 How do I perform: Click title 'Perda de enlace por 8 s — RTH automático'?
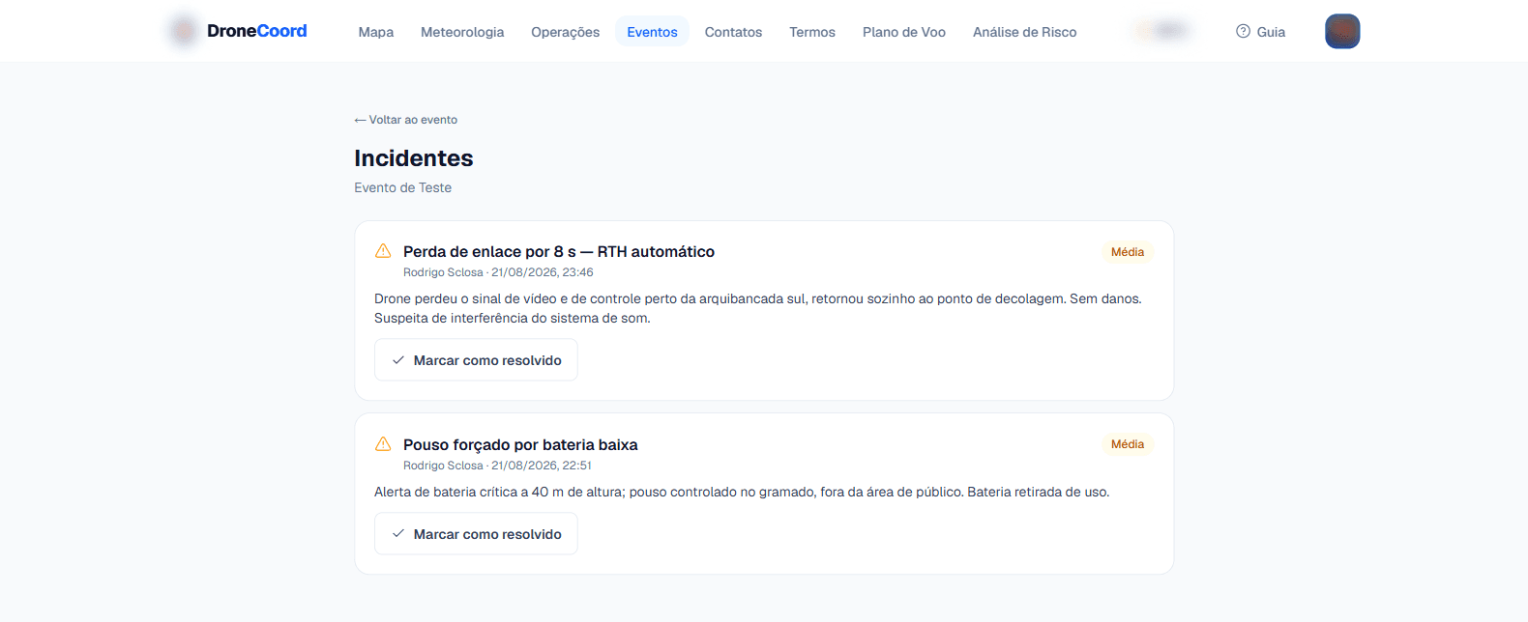[559, 251]
